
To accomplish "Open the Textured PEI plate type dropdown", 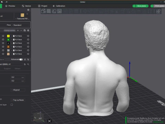I will (22, 19).
